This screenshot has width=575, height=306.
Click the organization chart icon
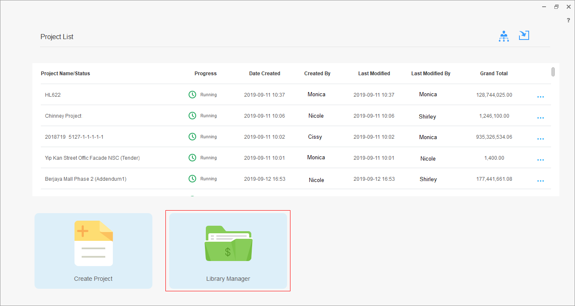tap(503, 37)
